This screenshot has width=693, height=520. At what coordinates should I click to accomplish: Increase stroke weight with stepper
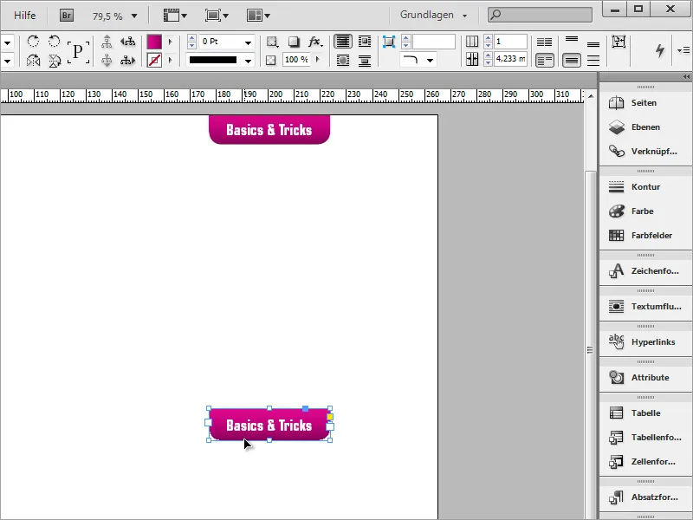coord(191,38)
